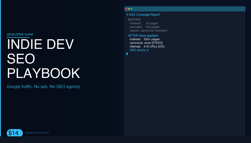
Task: Click the $14 price badge
Action: click(x=15, y=133)
